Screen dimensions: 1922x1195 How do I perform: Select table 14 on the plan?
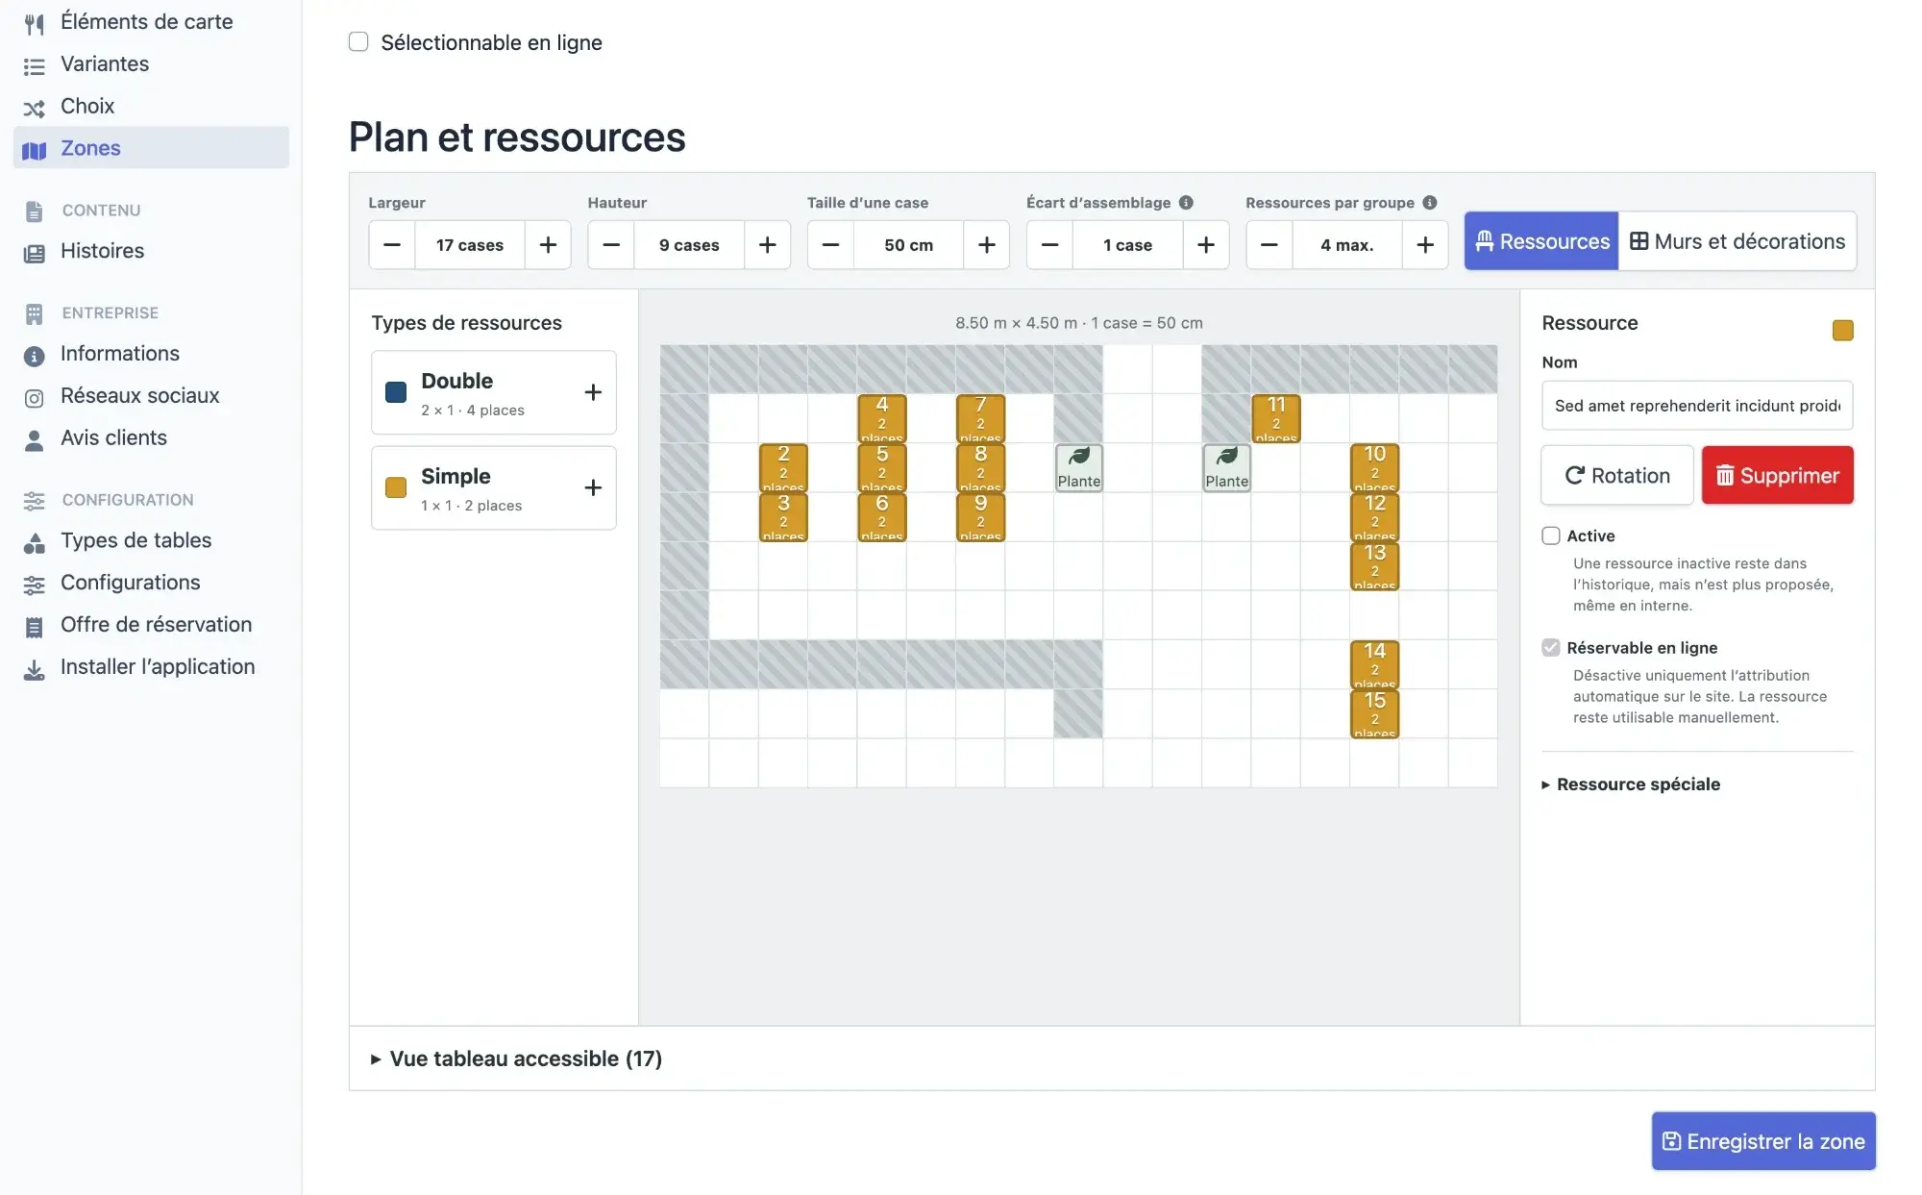click(x=1375, y=665)
